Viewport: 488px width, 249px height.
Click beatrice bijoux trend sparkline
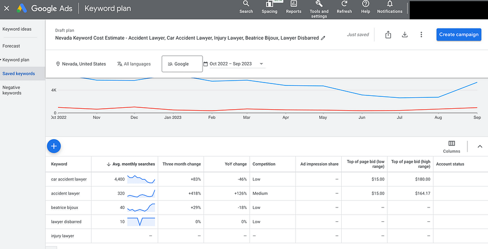[x=141, y=207]
